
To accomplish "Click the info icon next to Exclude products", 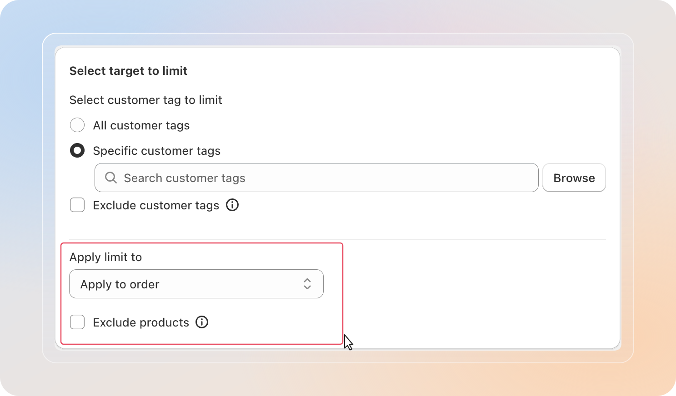I will 202,322.
